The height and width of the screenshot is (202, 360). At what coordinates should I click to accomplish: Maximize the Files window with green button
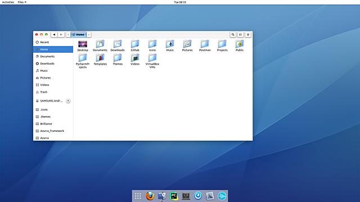pos(46,35)
